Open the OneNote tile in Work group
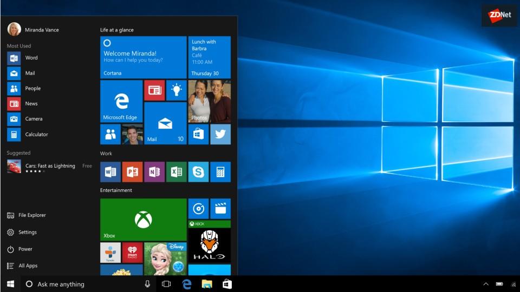The width and height of the screenshot is (520, 292). coord(154,172)
